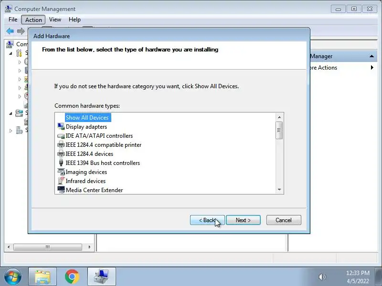Select IEEE 1394 Bus host controllers entry

[x=103, y=163]
